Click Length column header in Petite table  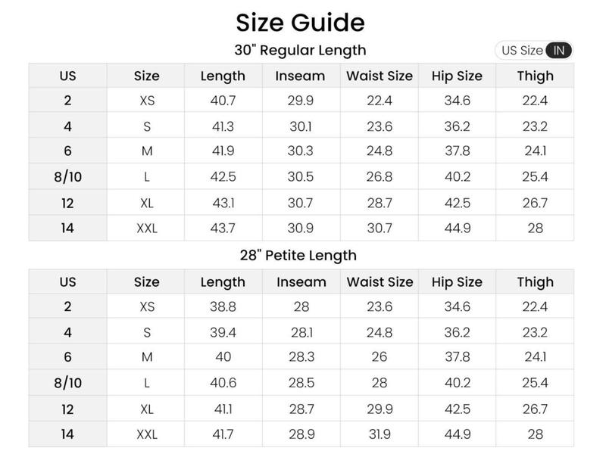tap(223, 282)
